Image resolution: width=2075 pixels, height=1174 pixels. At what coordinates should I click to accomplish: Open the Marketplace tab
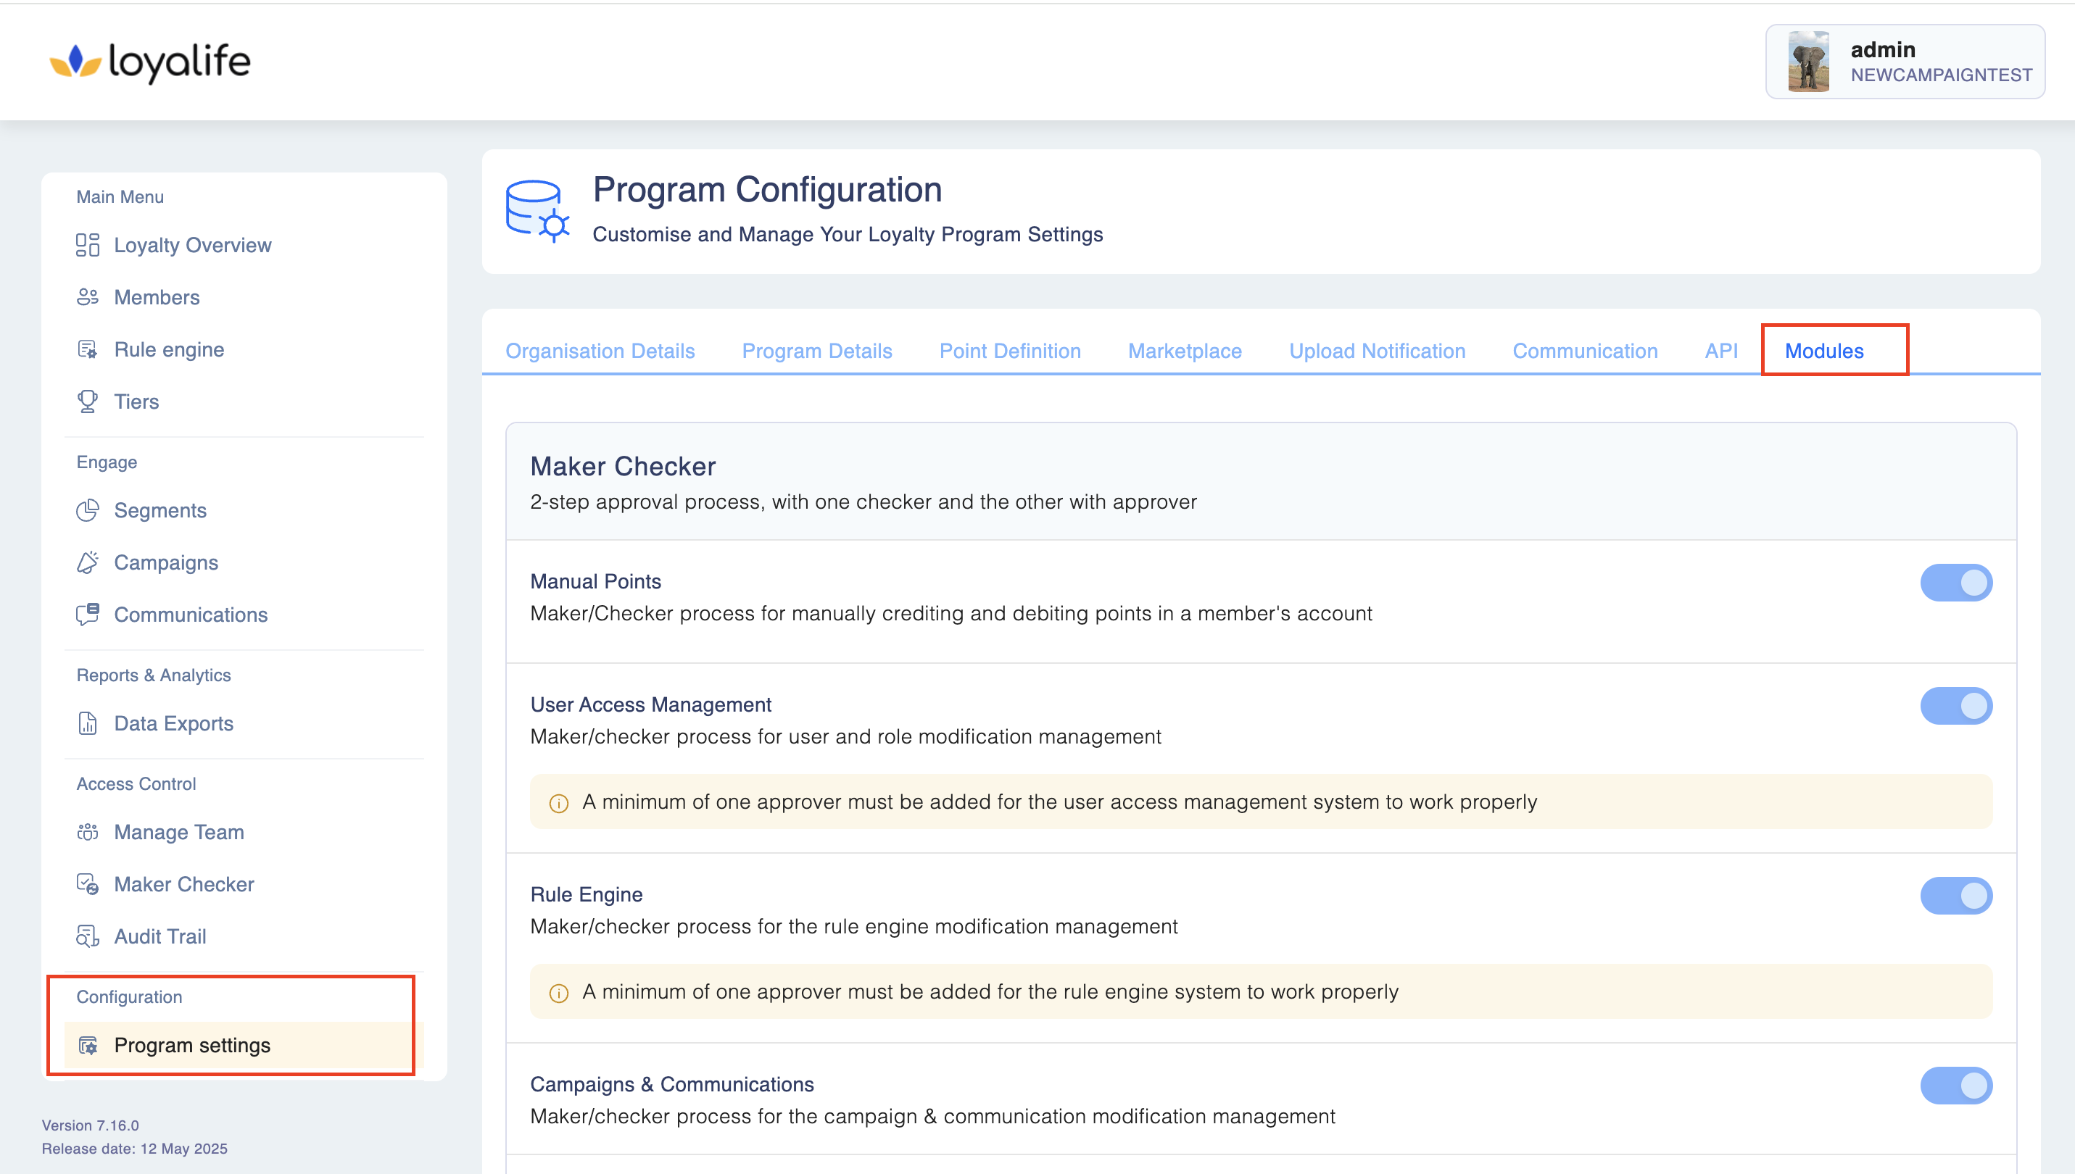point(1184,351)
